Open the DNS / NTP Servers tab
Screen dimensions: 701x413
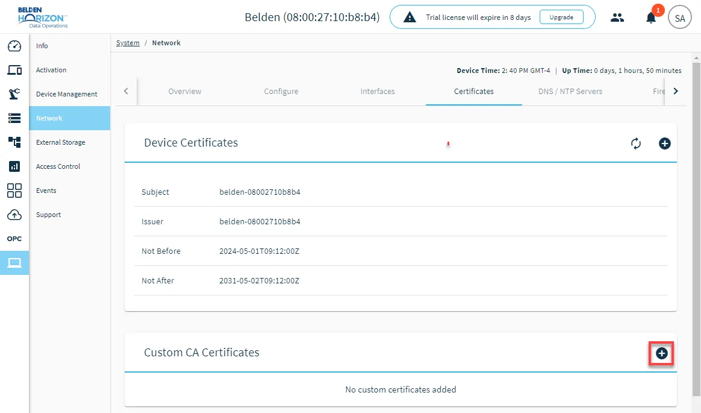[570, 91]
